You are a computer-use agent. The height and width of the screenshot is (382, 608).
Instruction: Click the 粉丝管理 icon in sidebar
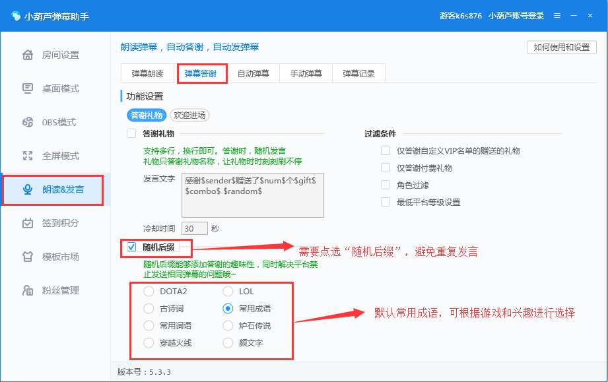(28, 290)
